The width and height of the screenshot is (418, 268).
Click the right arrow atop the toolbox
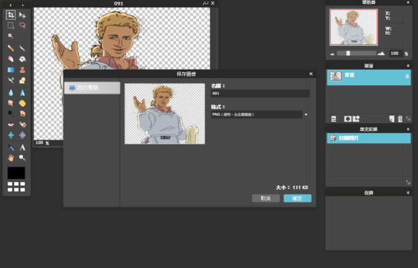22,5
